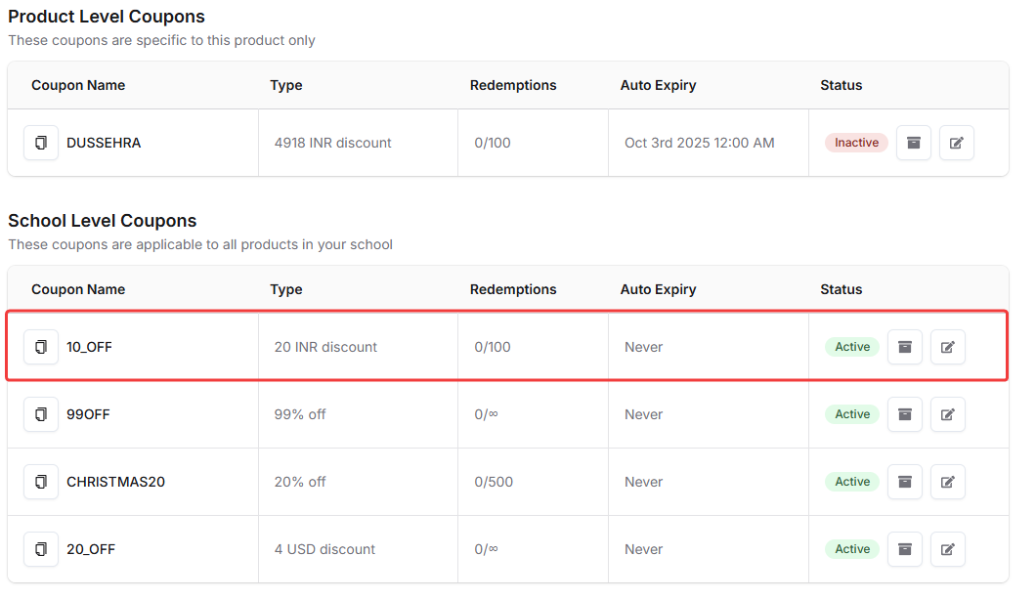Copy the 10_OFF coupon code

[x=41, y=347]
